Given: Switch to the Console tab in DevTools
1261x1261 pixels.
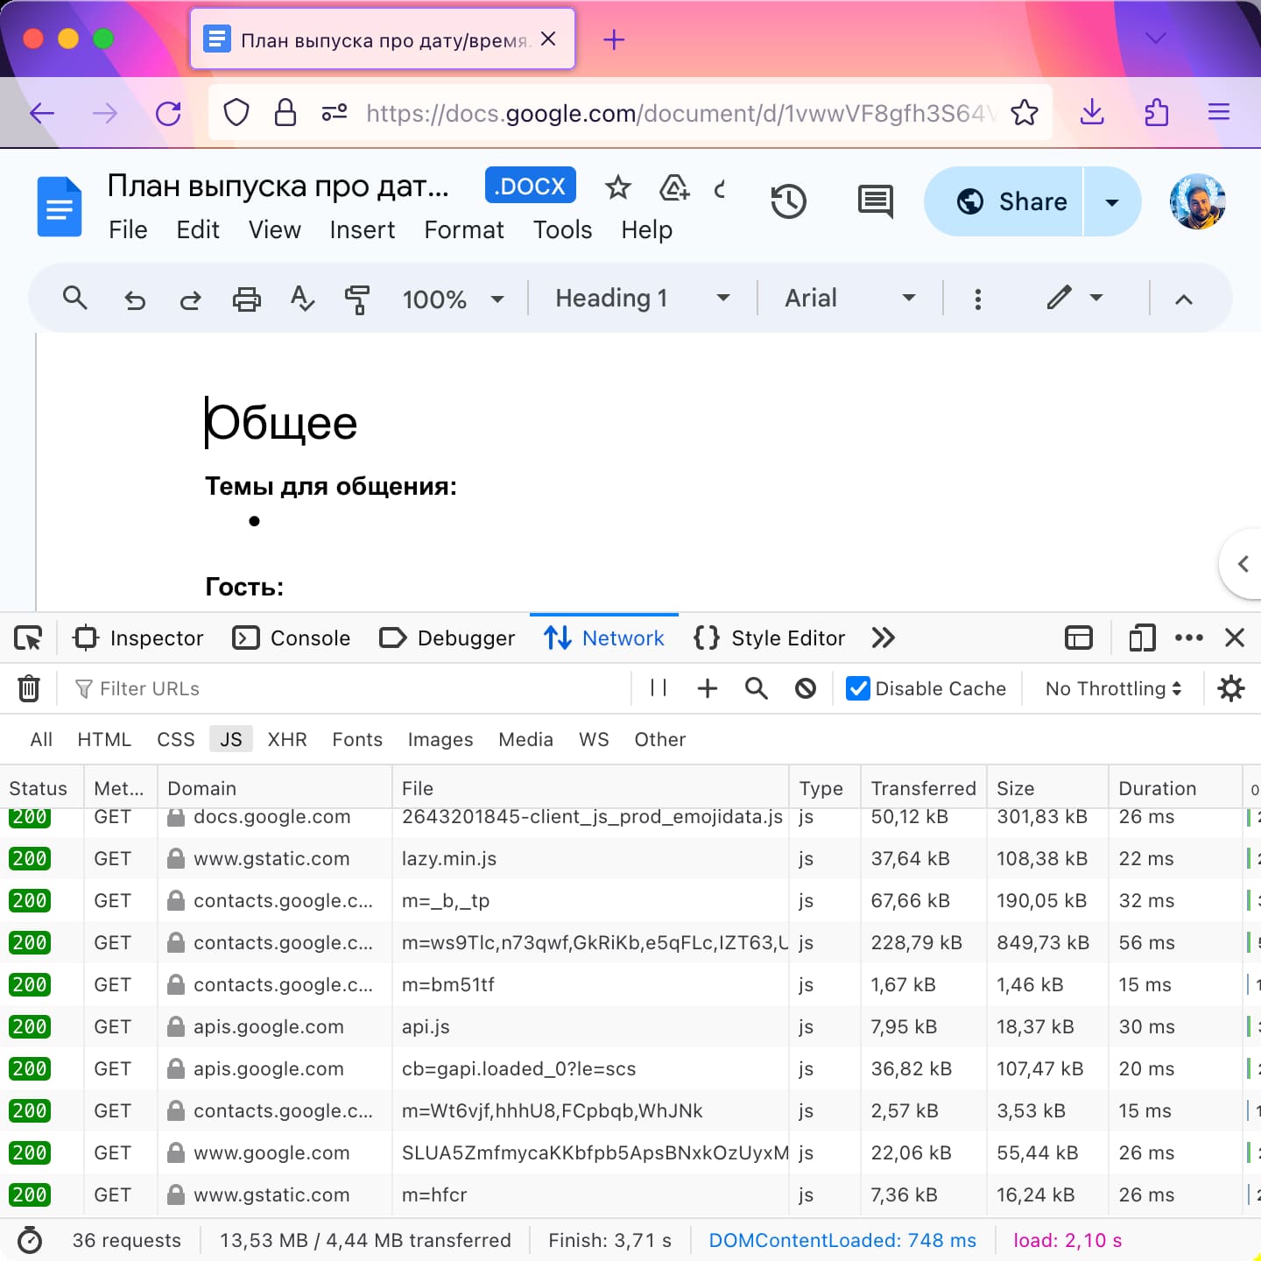Looking at the screenshot, I should click(x=292, y=638).
